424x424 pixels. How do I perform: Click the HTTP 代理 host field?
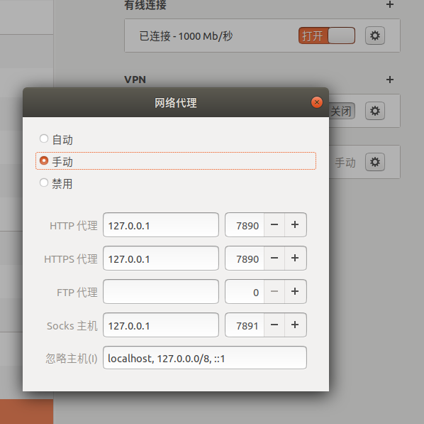pos(161,225)
